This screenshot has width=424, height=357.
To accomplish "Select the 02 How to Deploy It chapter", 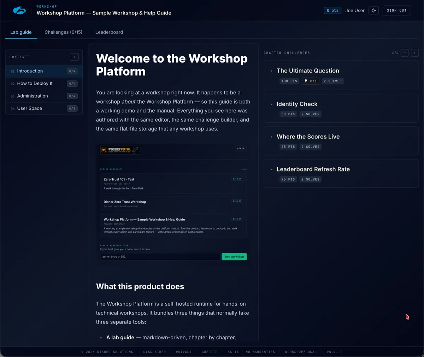I will 44,83.
